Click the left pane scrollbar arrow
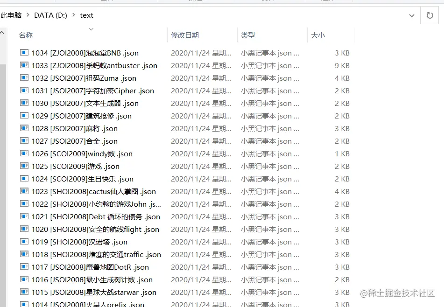Screen dimensions: 444x307 tap(3, 32)
